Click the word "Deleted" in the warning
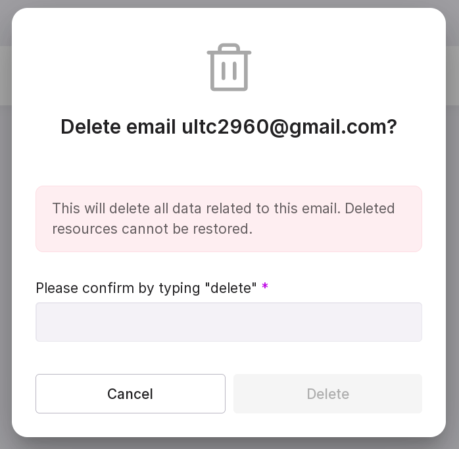The height and width of the screenshot is (449, 459). [370, 208]
